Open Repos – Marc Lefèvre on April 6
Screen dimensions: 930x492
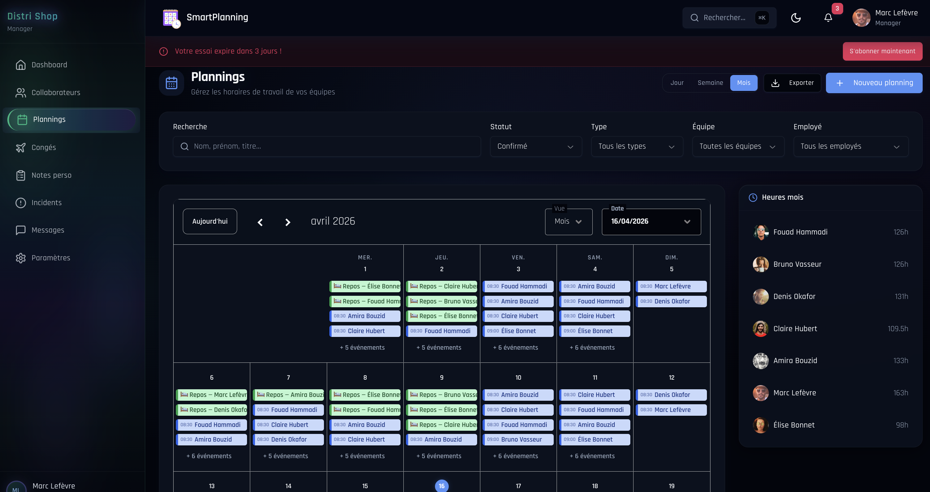pyautogui.click(x=212, y=395)
